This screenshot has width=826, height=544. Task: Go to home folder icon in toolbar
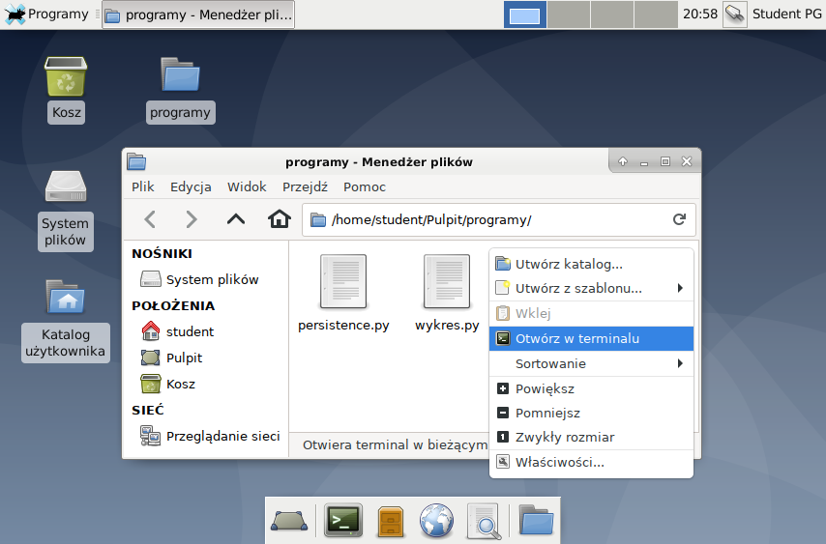(280, 219)
